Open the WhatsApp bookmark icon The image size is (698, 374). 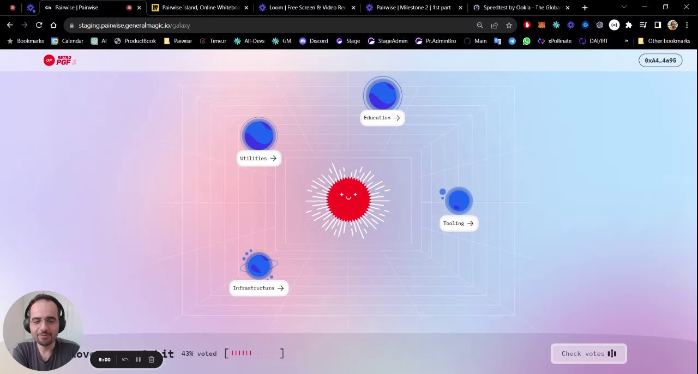[x=526, y=41]
